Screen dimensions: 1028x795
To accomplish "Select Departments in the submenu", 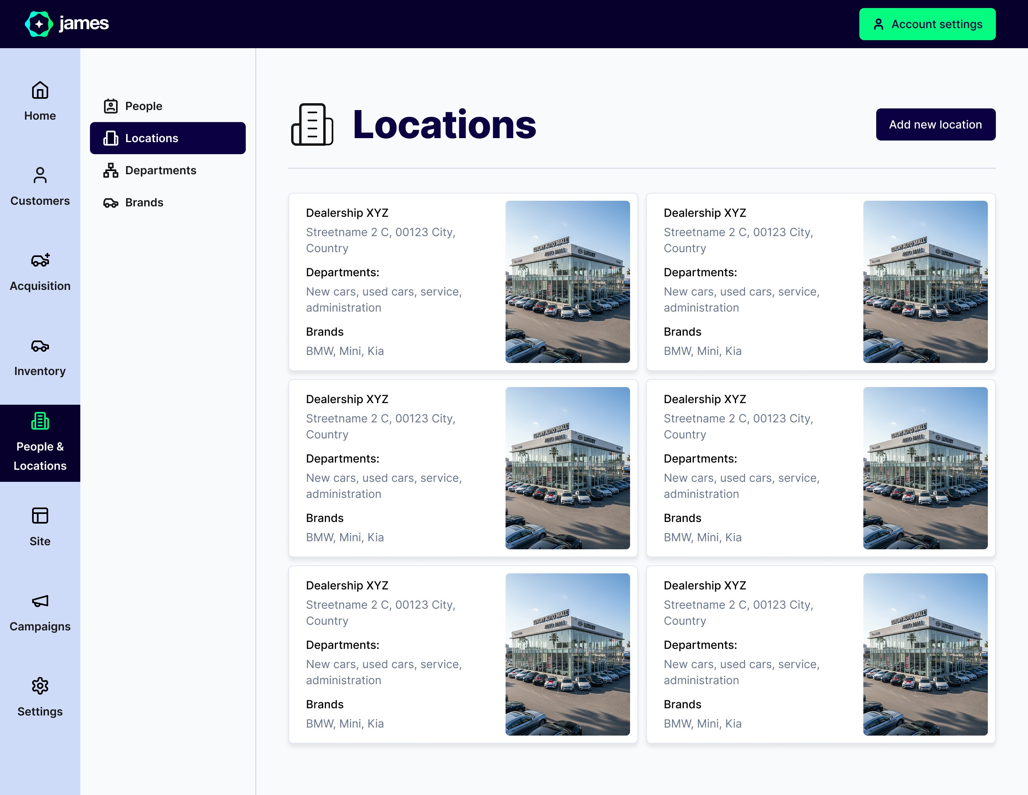I will point(160,170).
